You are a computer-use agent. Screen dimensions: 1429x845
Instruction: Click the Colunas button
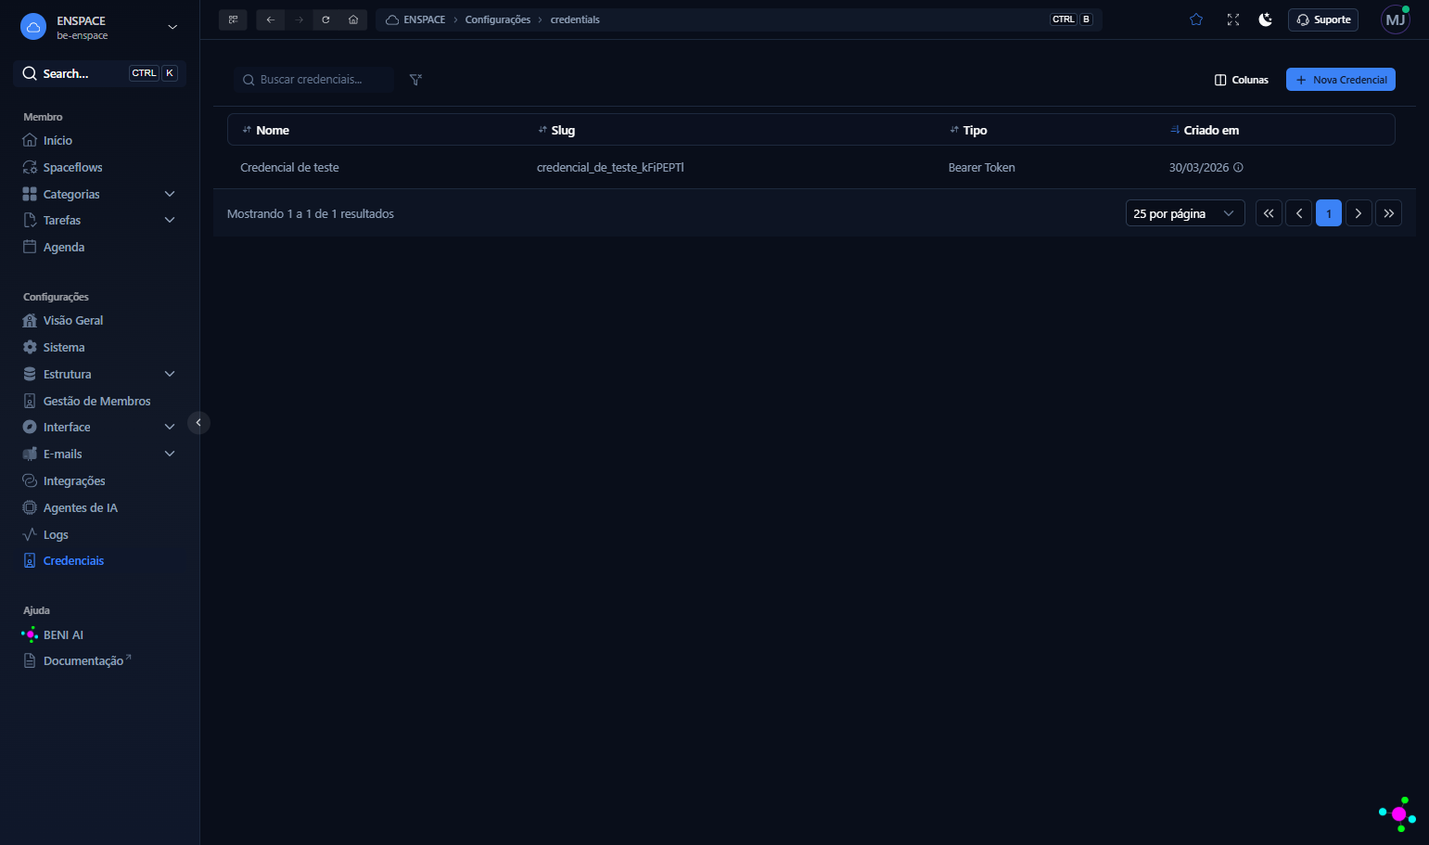click(x=1242, y=80)
